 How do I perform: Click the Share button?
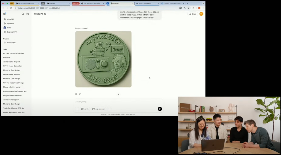point(193,14)
